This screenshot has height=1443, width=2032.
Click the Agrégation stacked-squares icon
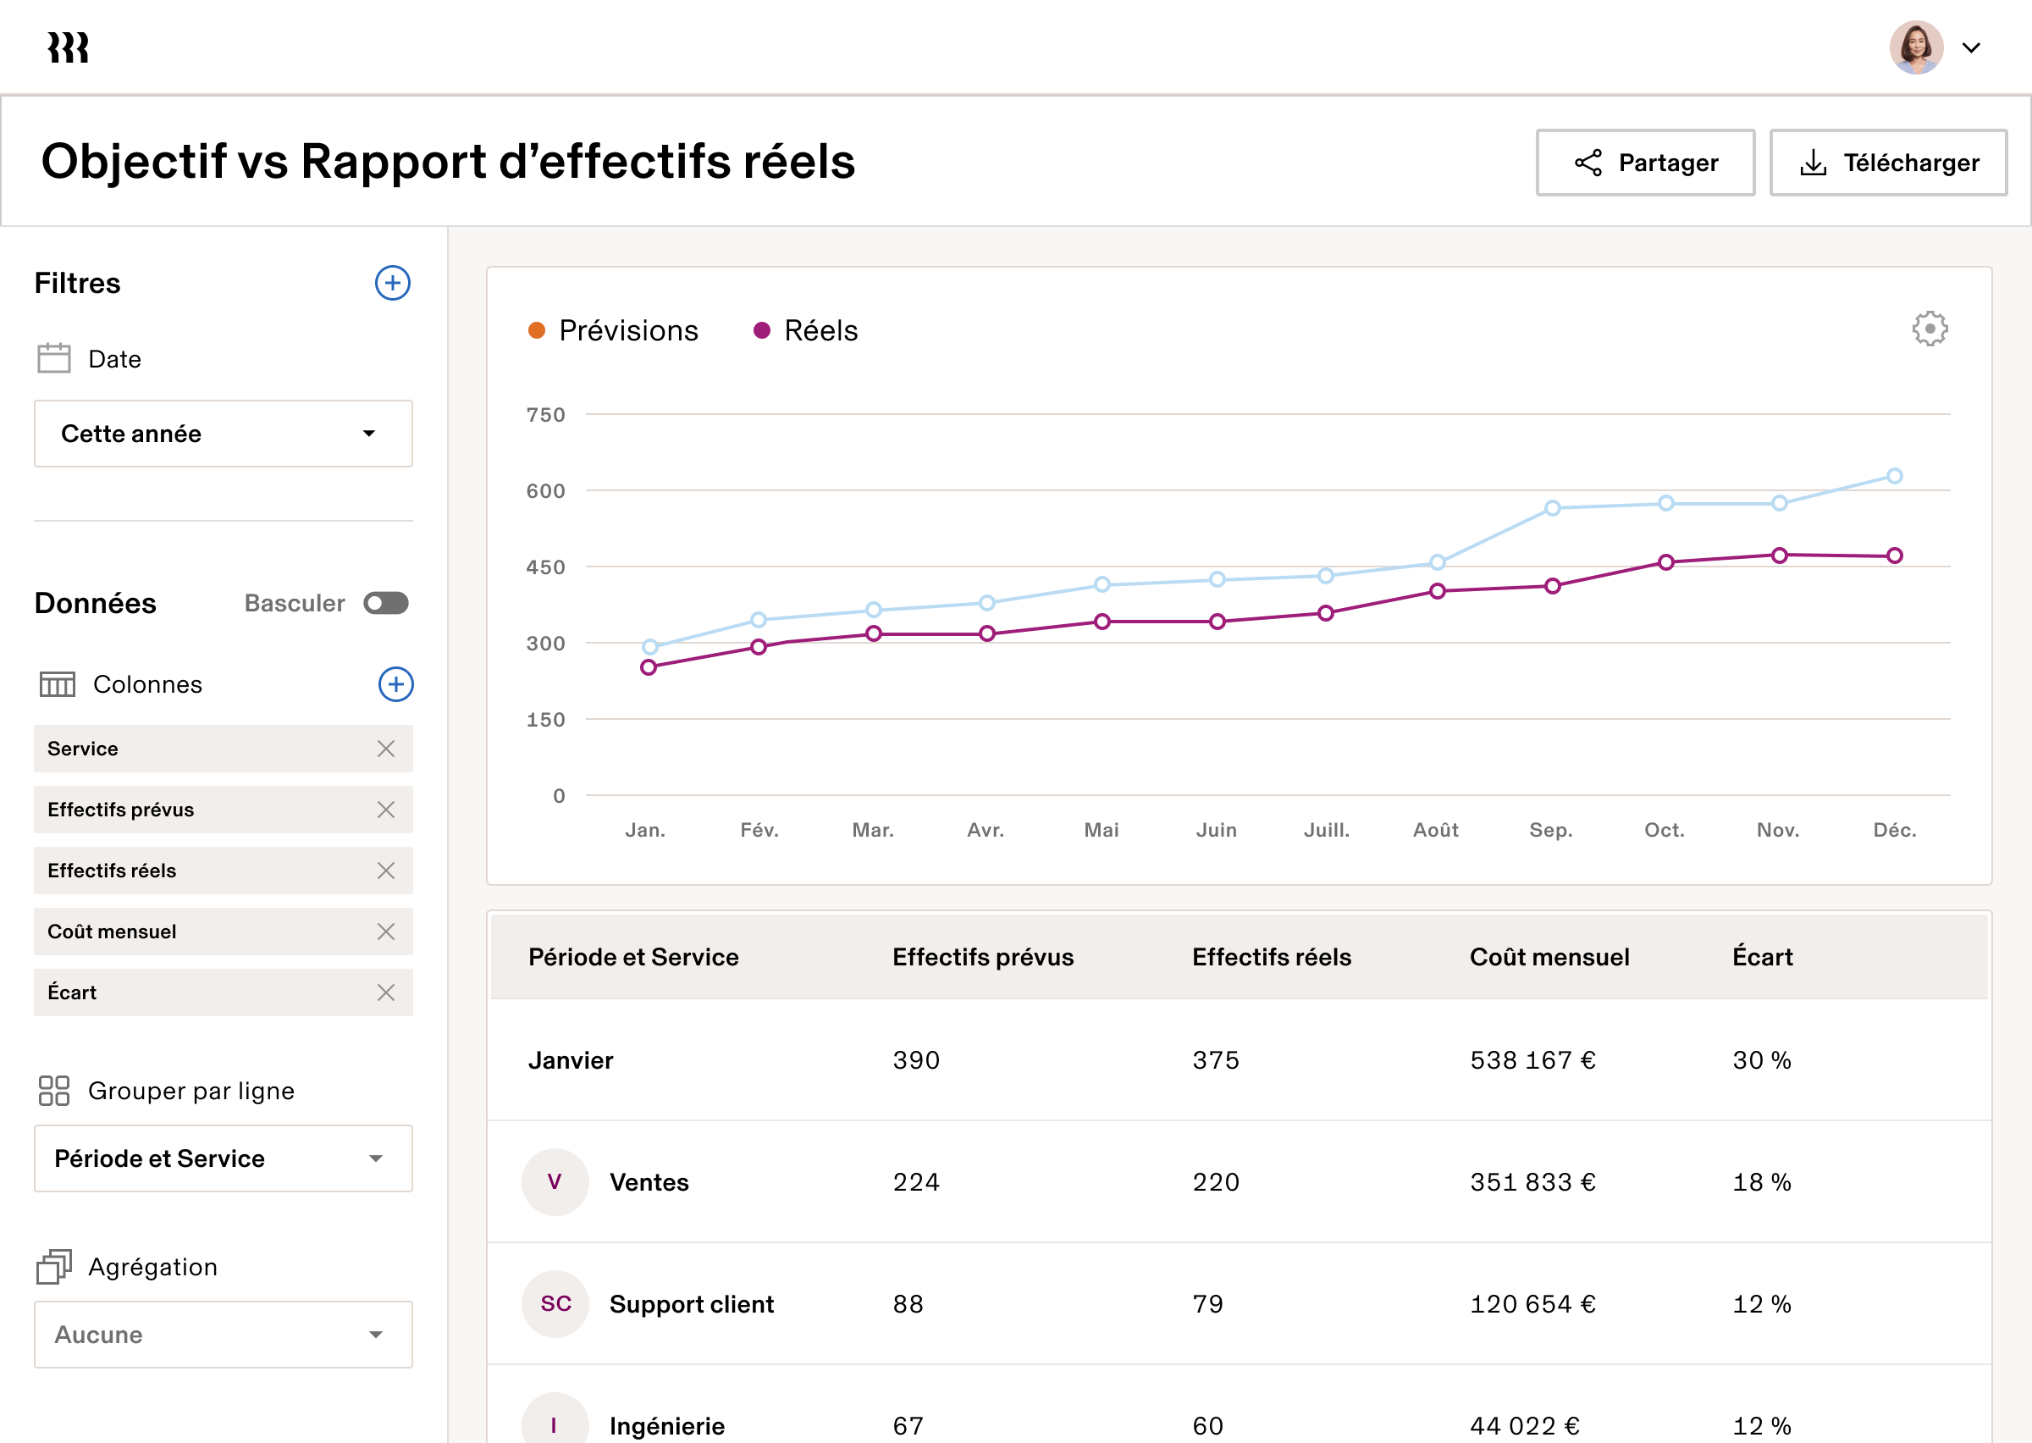coord(54,1266)
